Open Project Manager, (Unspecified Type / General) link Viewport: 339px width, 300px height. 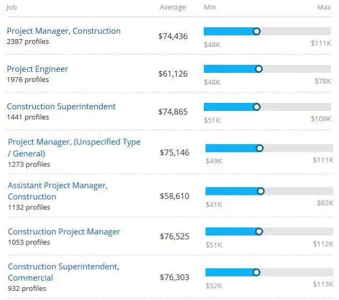point(74,142)
